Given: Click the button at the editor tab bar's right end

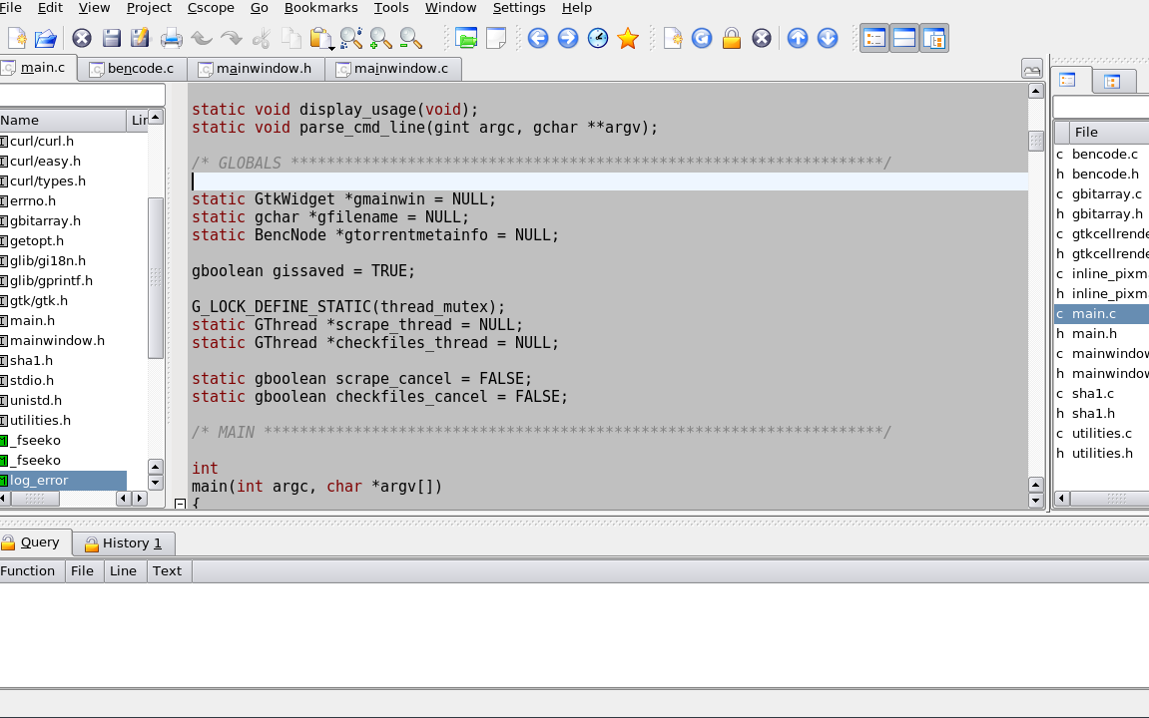Looking at the screenshot, I should point(1032,69).
